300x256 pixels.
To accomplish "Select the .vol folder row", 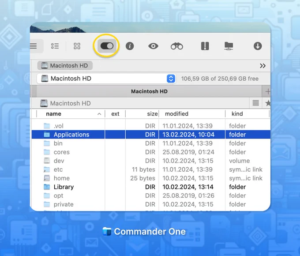I will point(151,126).
